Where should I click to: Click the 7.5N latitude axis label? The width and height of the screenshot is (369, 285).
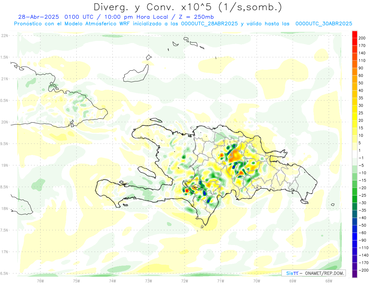pyautogui.click(x=5, y=230)
